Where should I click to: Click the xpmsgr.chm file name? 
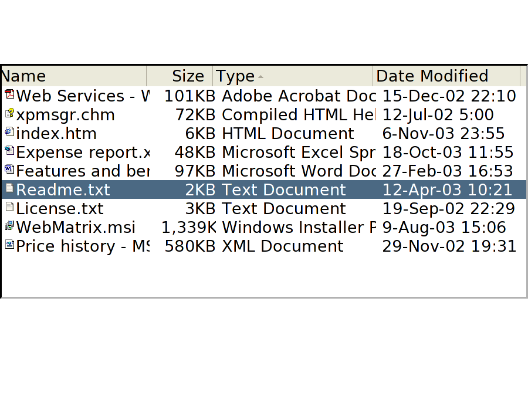tap(65, 115)
